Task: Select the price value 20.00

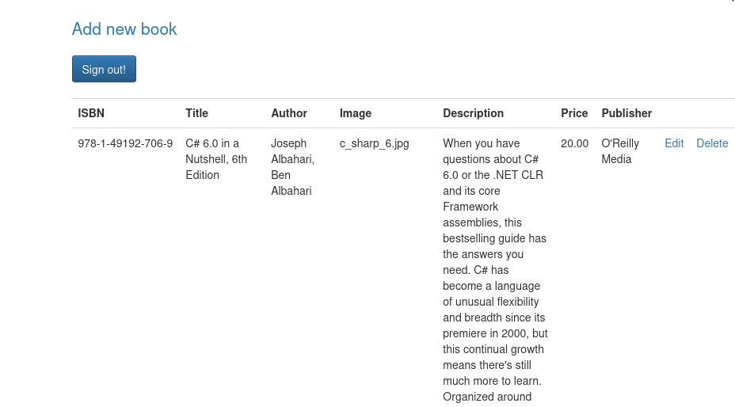Action: tap(574, 143)
